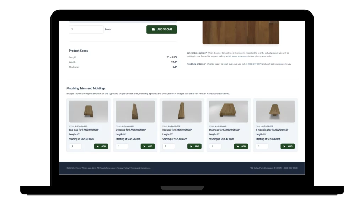Open the End-Cap molding thumbnail image

pos(89,111)
